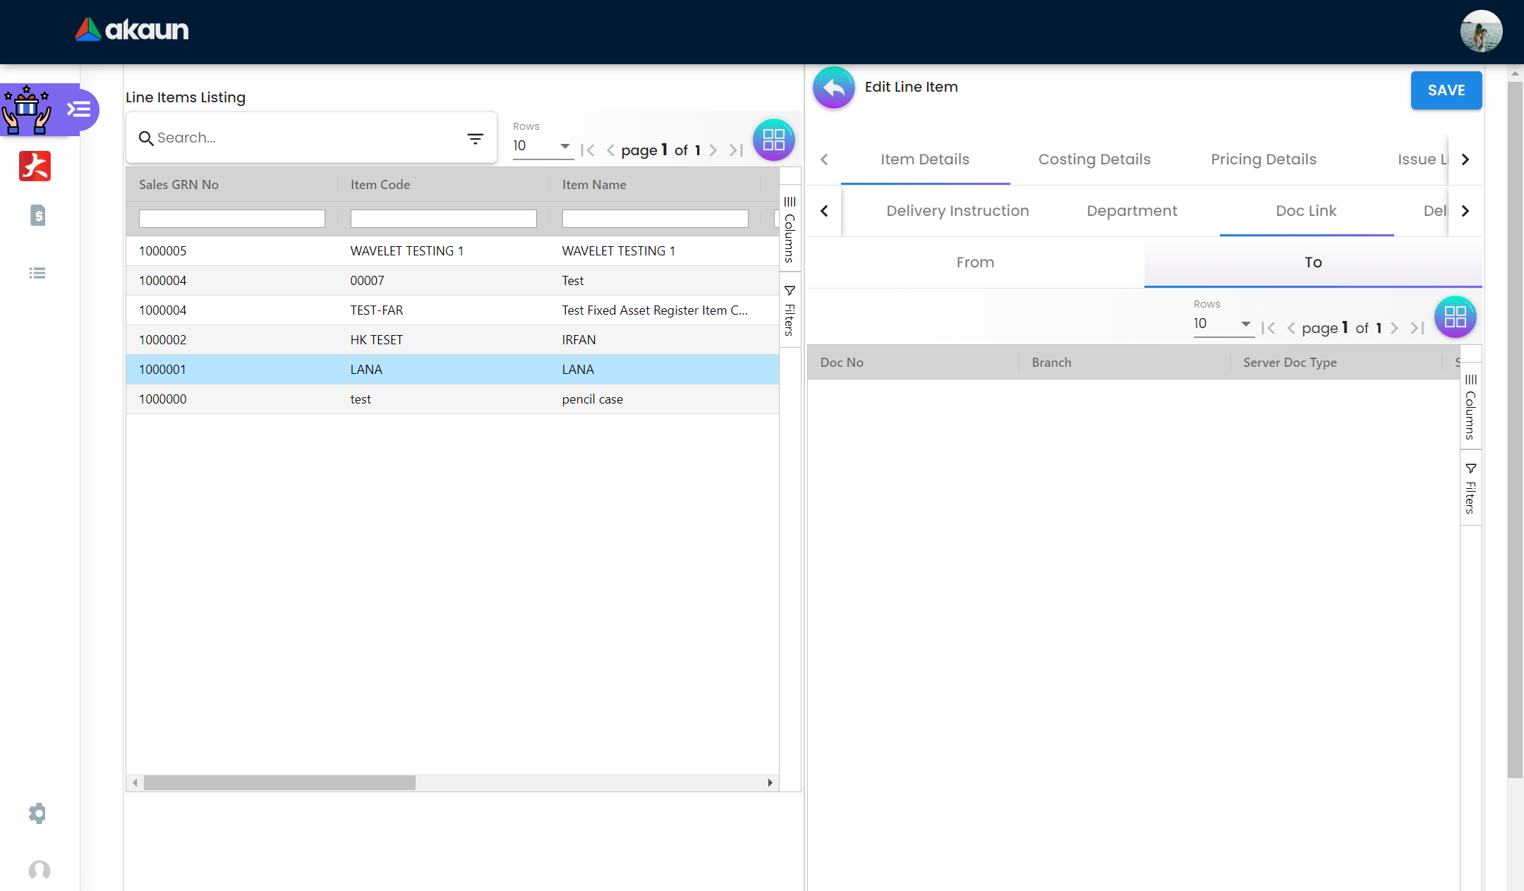Open the red running-figure app icon
The width and height of the screenshot is (1524, 891).
tap(35, 166)
